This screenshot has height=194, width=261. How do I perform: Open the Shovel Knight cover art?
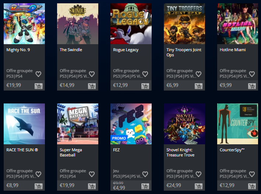coord(184,124)
